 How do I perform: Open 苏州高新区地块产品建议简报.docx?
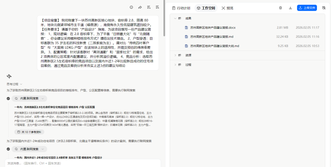click(x=213, y=27)
